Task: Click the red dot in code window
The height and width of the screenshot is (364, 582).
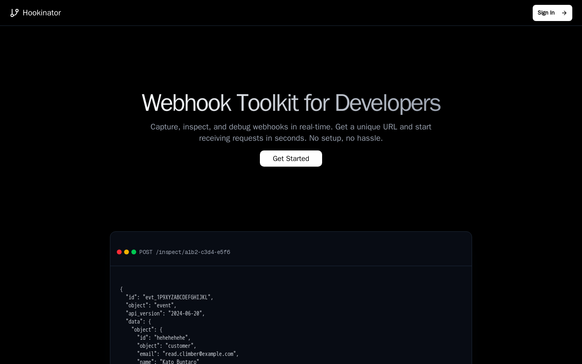Action: (119, 252)
